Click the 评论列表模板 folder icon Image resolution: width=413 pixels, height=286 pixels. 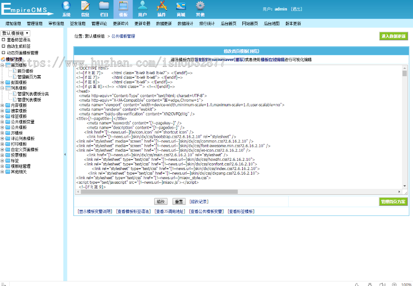coord(8,138)
